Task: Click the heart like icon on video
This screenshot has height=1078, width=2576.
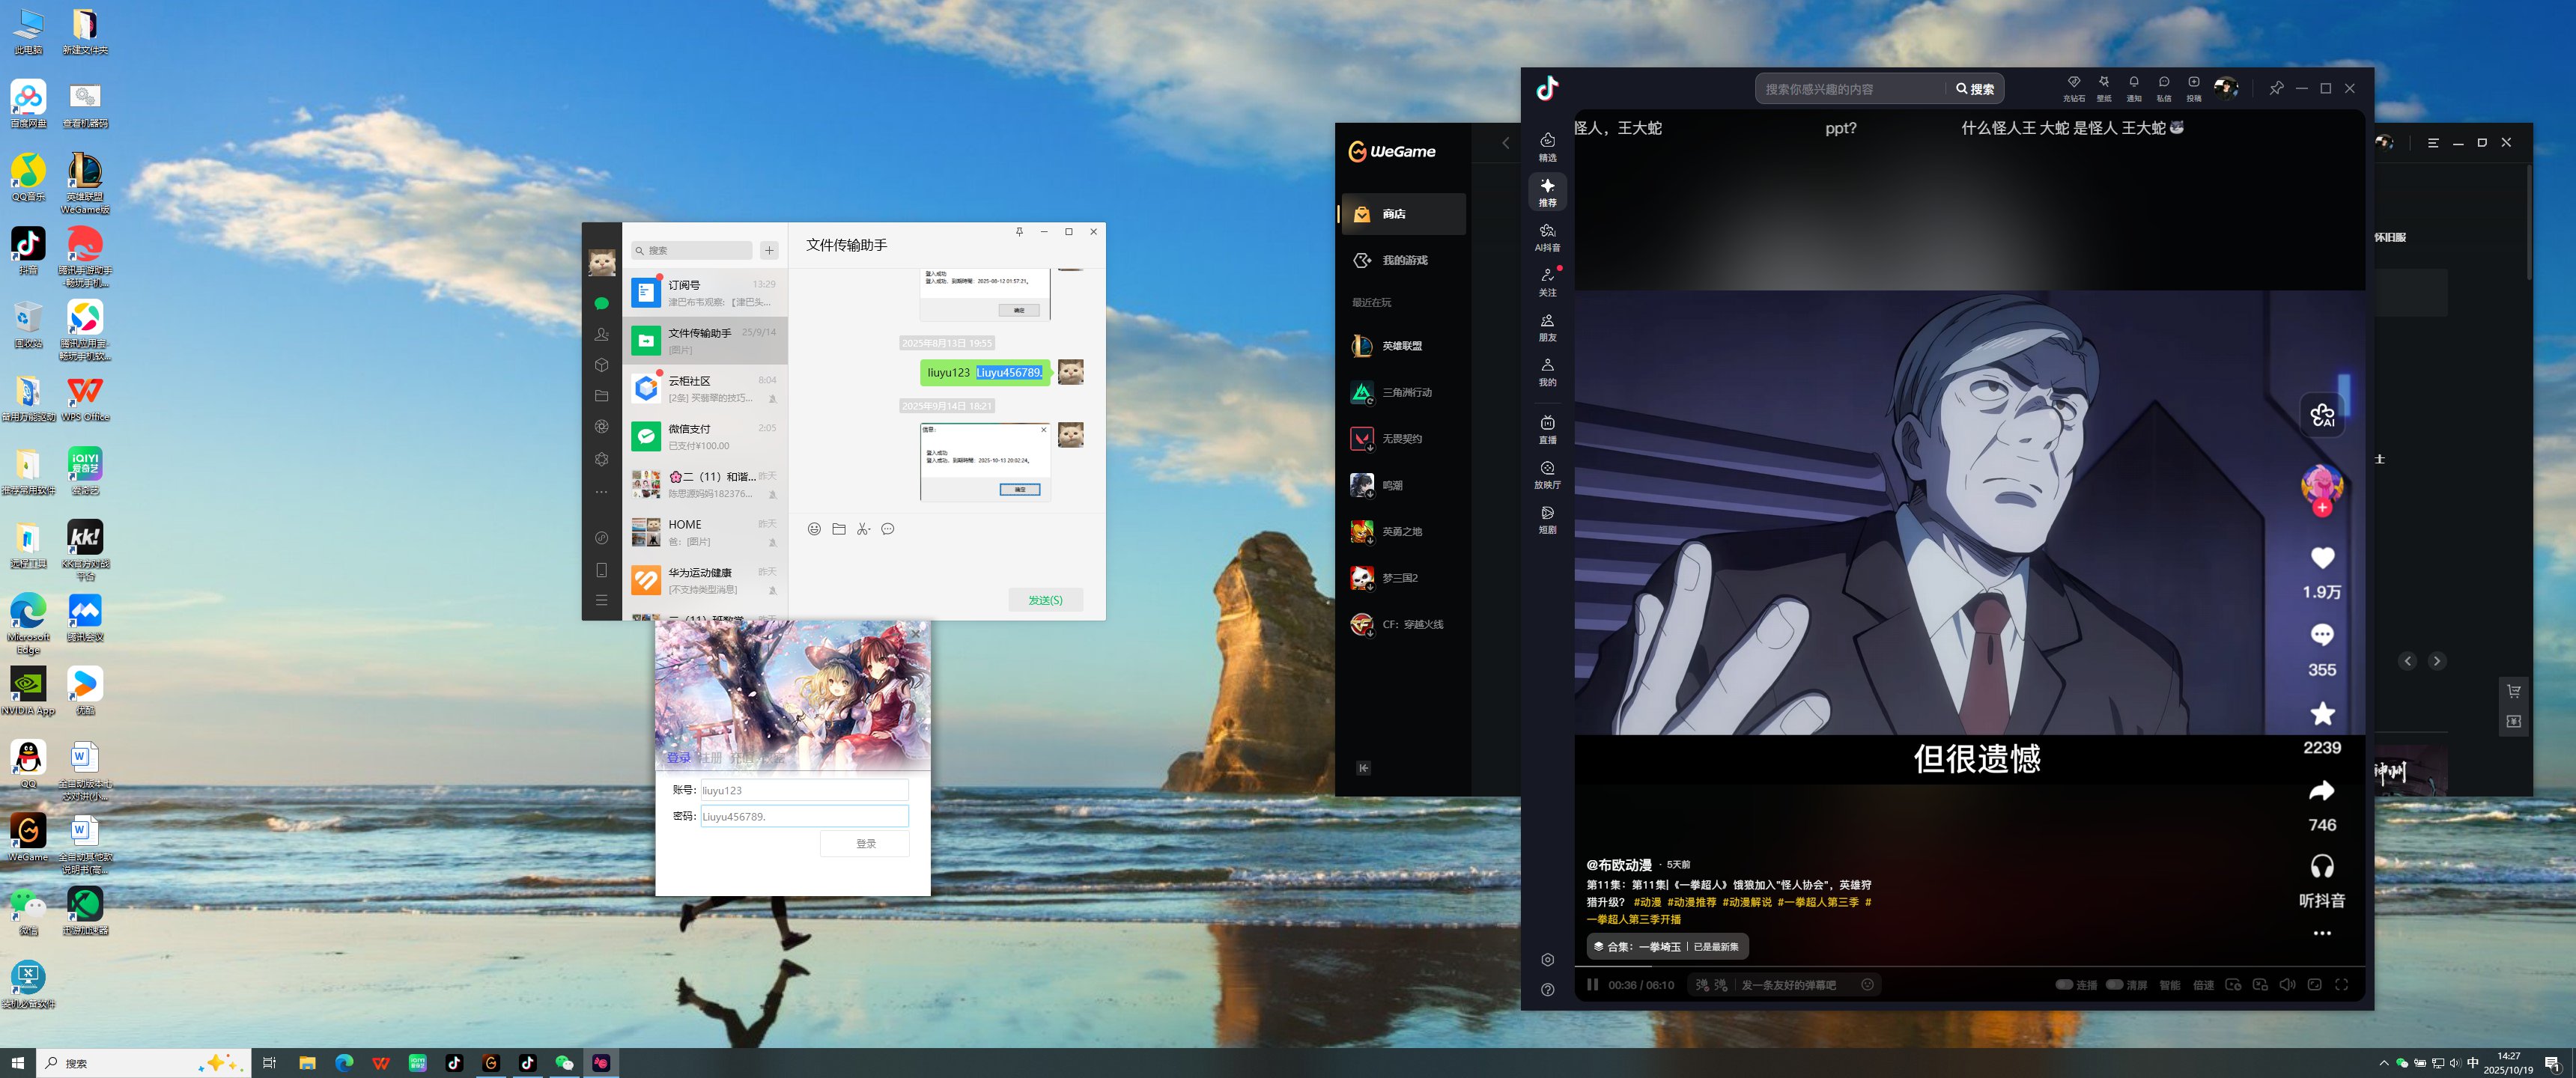Action: [x=2321, y=558]
